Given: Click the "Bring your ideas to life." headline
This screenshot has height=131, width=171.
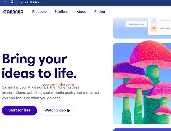Looking at the screenshot, I should click(39, 66).
